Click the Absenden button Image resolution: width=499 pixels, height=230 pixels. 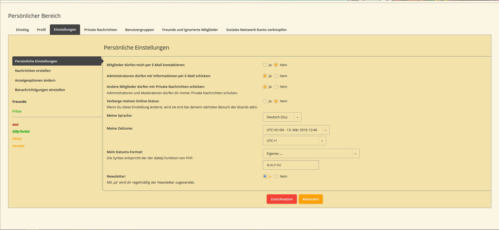[x=311, y=199]
